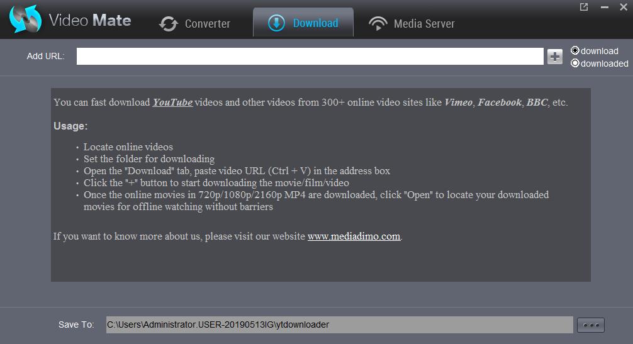Click the Vimeo text in the description
This screenshot has height=344, width=633.
click(x=458, y=103)
